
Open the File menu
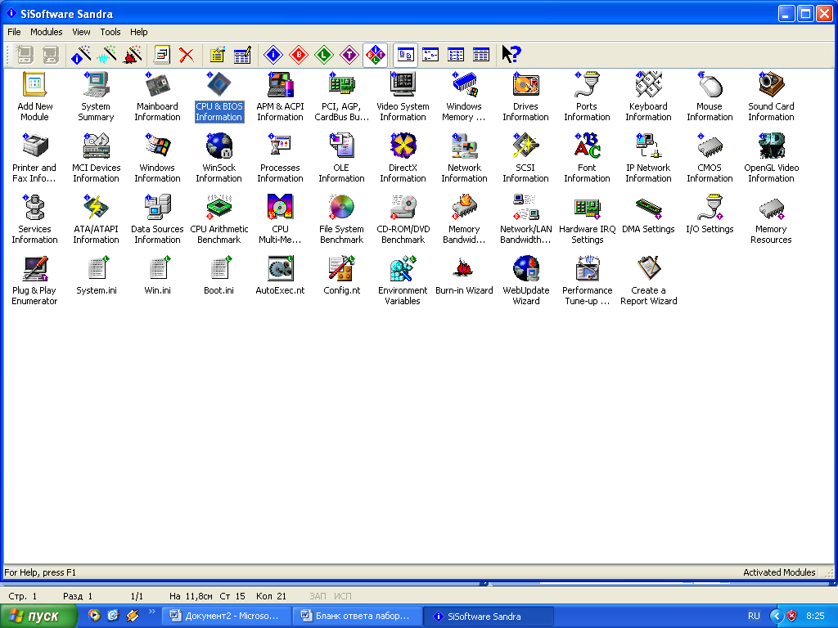point(14,32)
